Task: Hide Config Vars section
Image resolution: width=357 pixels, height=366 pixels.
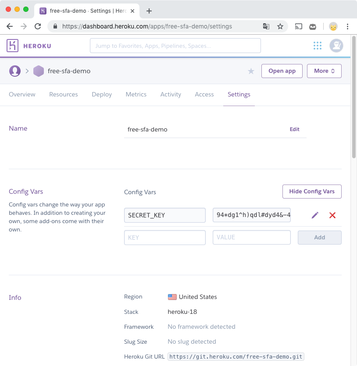Action: [x=312, y=192]
